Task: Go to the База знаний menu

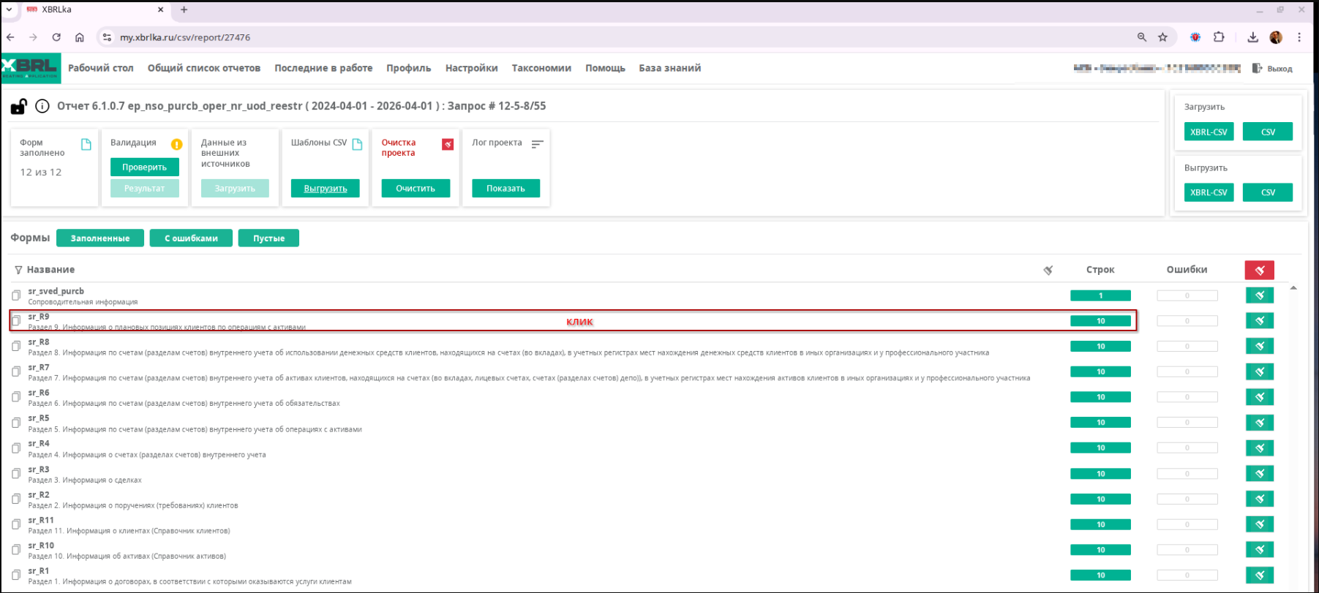Action: pos(669,68)
